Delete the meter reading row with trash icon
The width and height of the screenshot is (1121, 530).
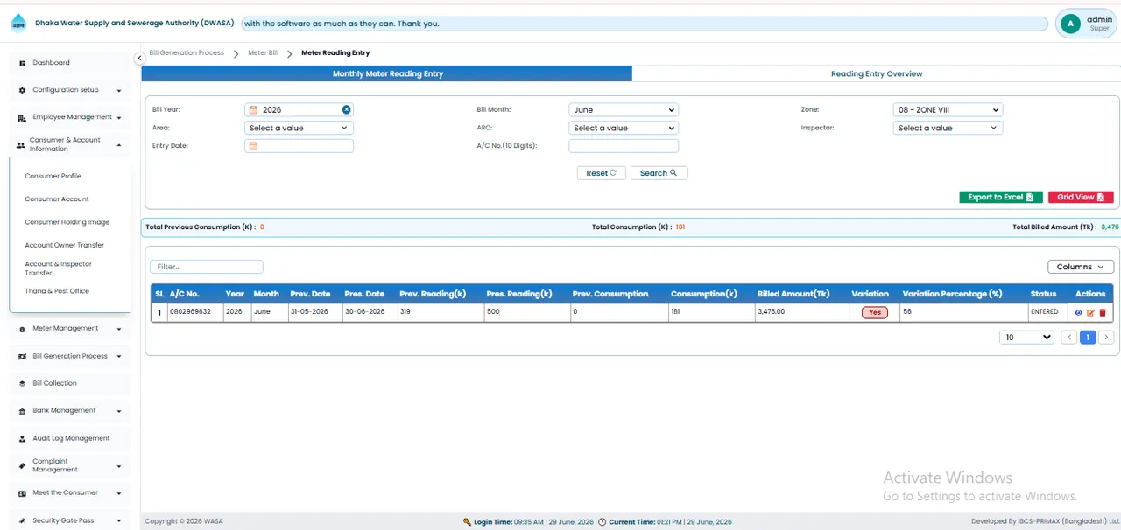(x=1103, y=312)
